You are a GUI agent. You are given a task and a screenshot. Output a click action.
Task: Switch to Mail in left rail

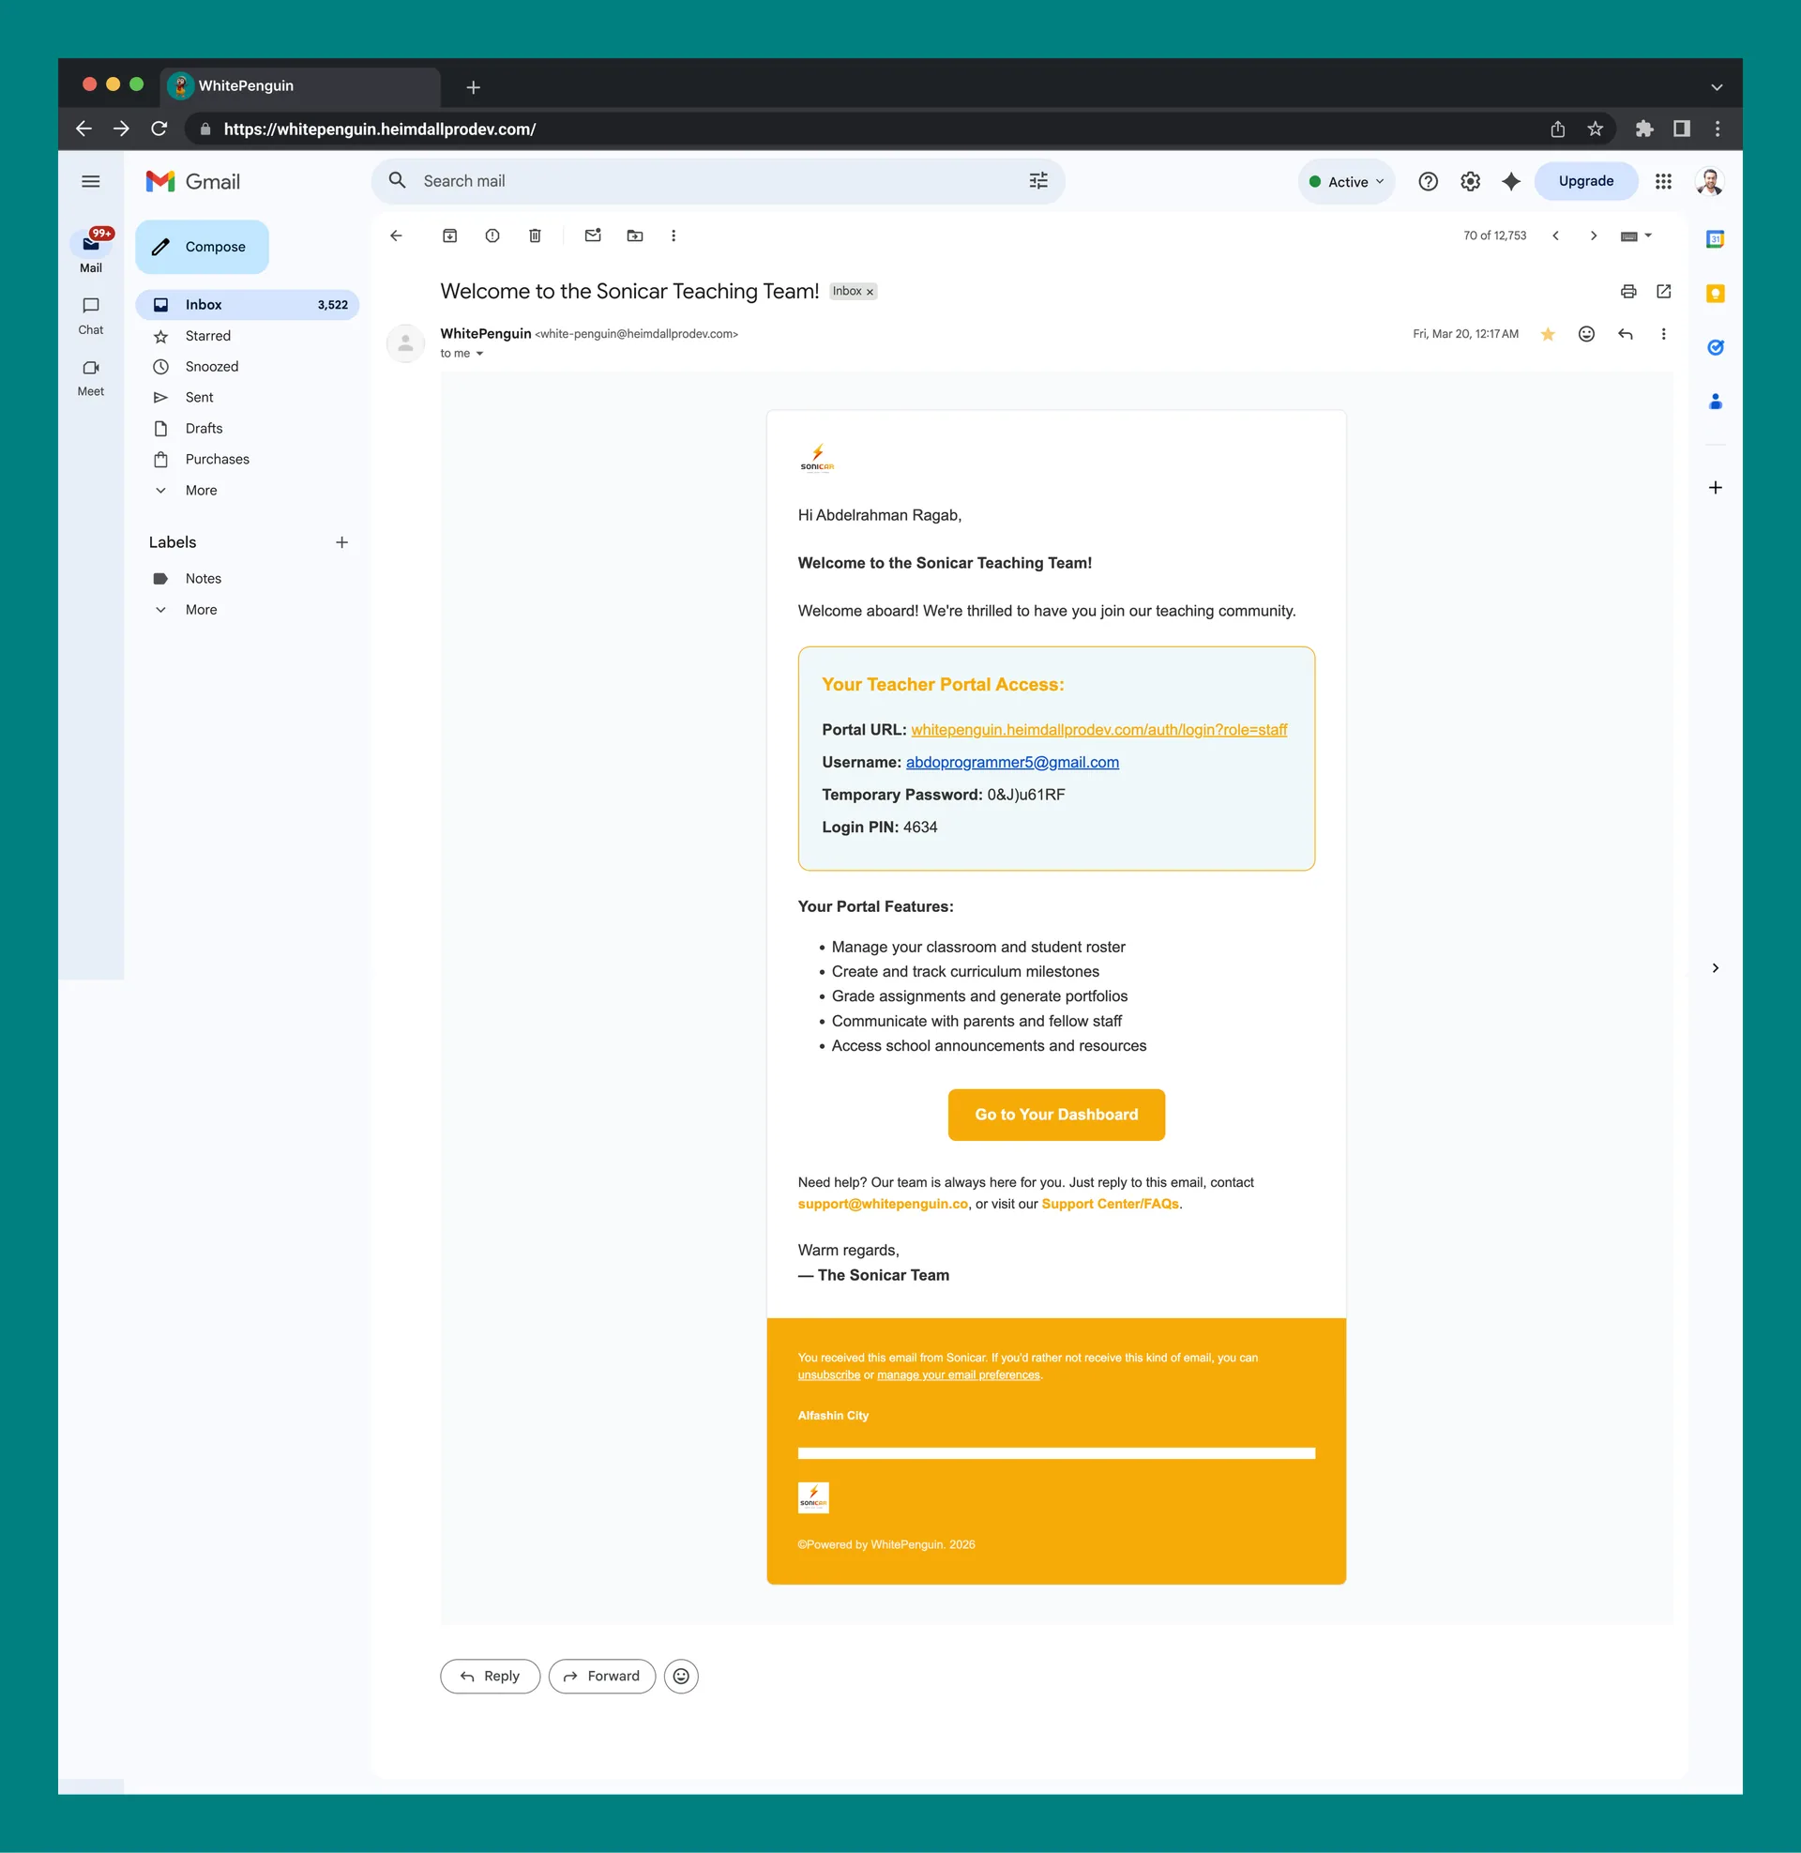click(x=91, y=251)
